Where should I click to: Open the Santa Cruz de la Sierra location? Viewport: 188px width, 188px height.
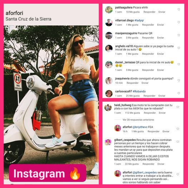tap(29, 19)
